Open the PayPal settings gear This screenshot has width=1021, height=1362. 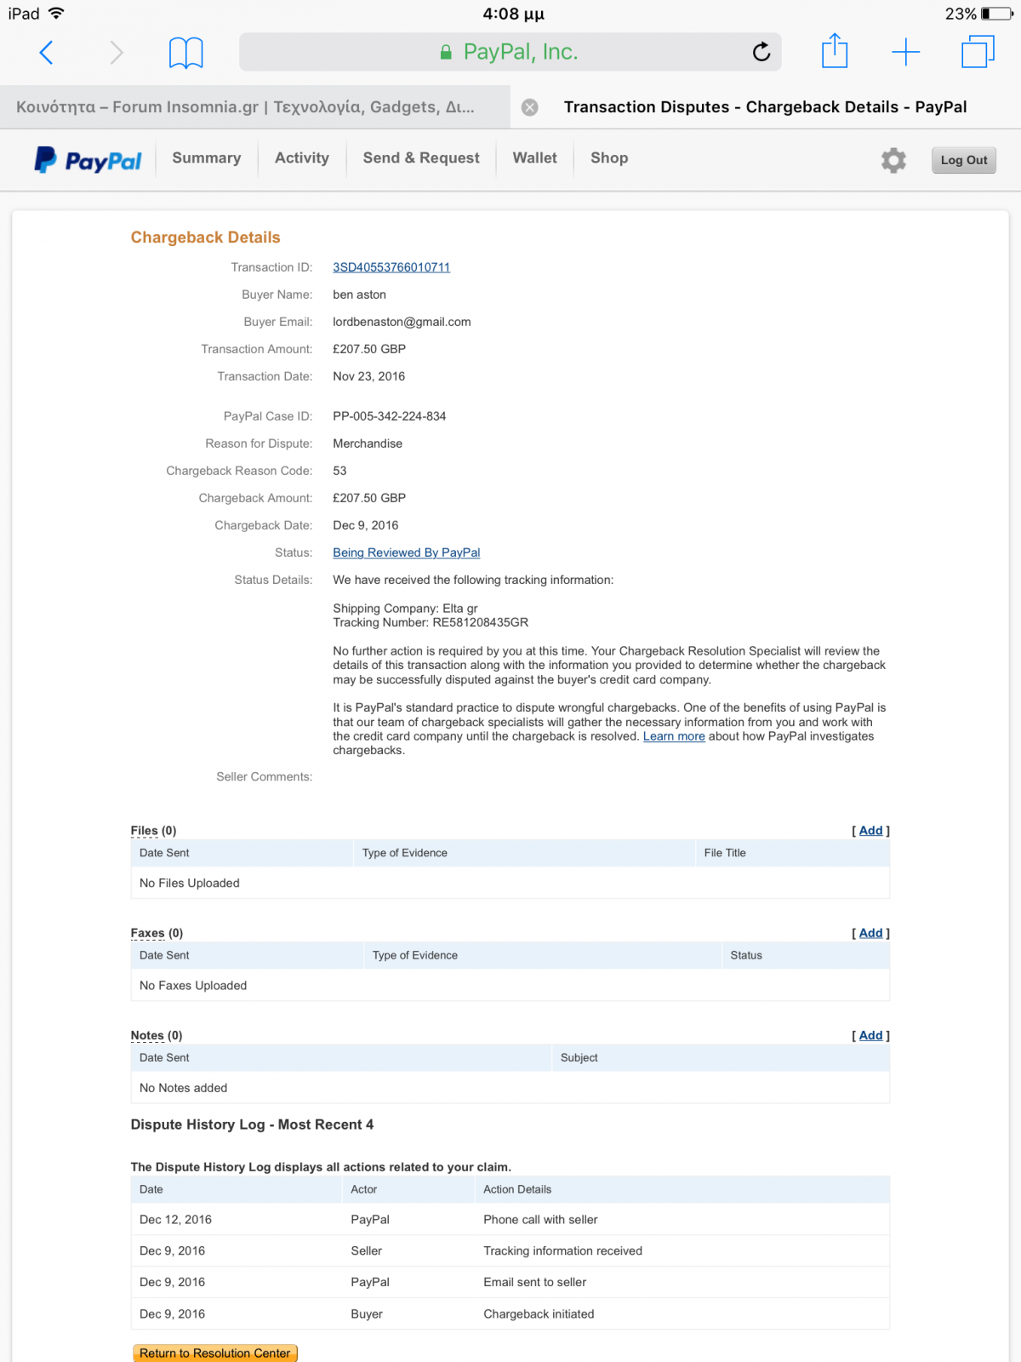pyautogui.click(x=893, y=160)
